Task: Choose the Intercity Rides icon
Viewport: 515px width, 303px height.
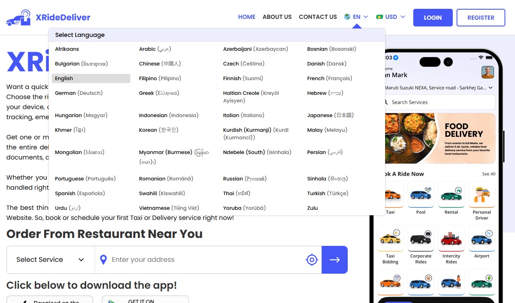Action: point(451,239)
